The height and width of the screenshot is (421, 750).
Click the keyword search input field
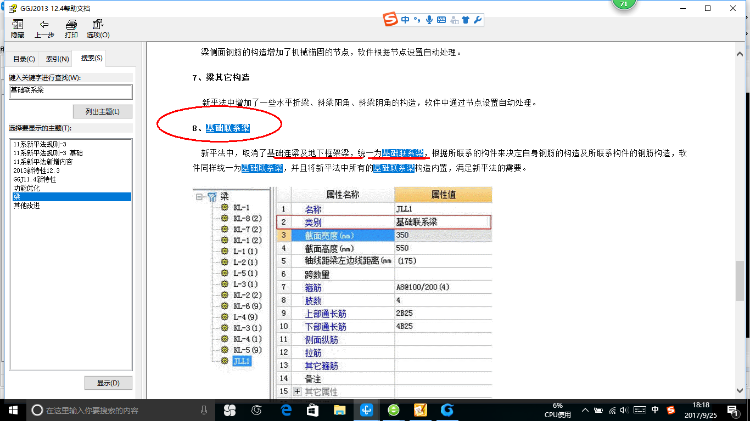71,92
